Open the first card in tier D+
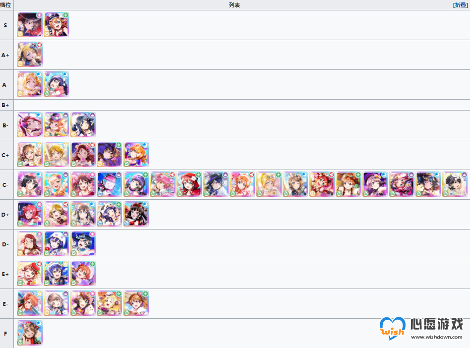This screenshot has height=348, width=470. point(30,214)
